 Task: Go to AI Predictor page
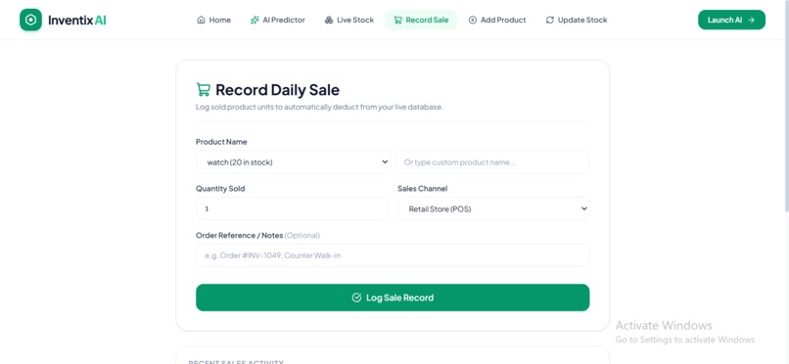(x=278, y=21)
